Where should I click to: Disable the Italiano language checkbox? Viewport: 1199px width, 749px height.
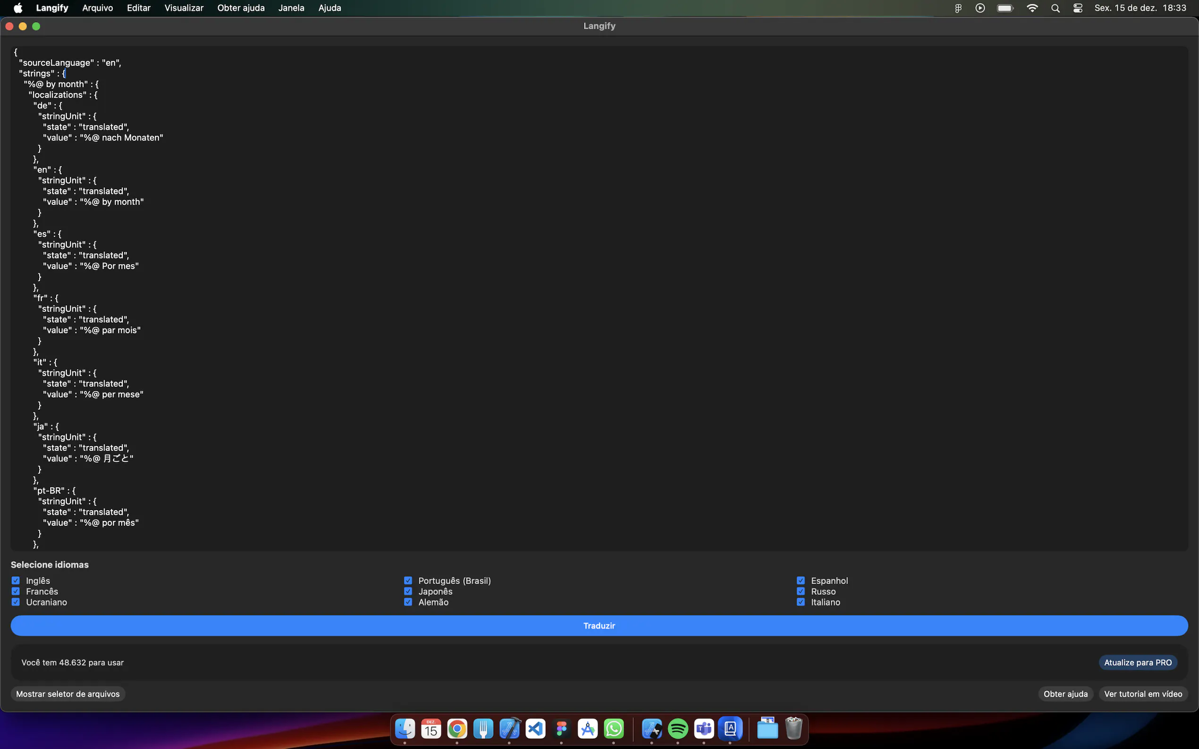(x=801, y=602)
